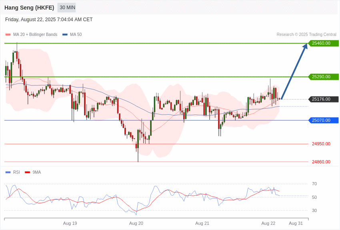
Task: Click the Aug 19 date axis label
Action: (70, 223)
